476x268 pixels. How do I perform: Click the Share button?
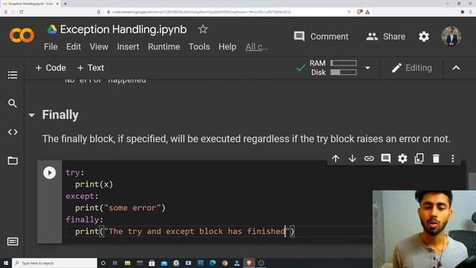pyautogui.click(x=385, y=36)
